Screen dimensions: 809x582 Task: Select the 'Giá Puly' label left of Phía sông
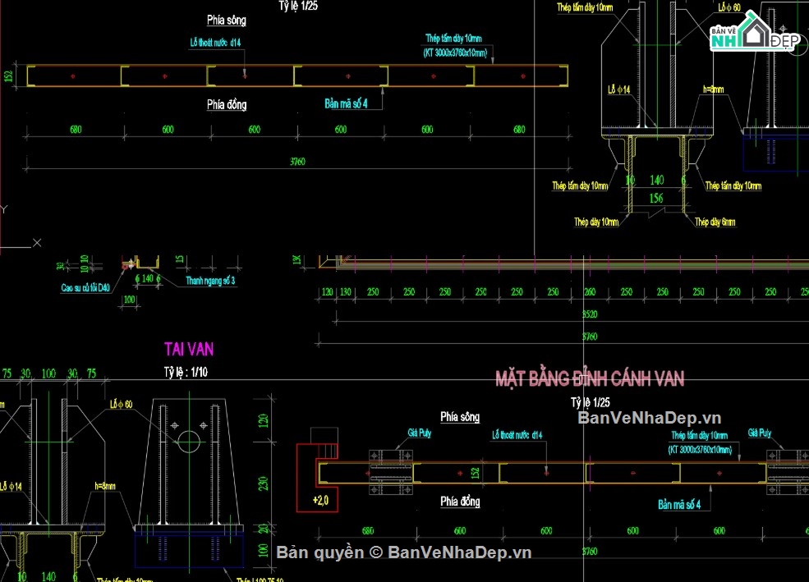click(x=419, y=433)
